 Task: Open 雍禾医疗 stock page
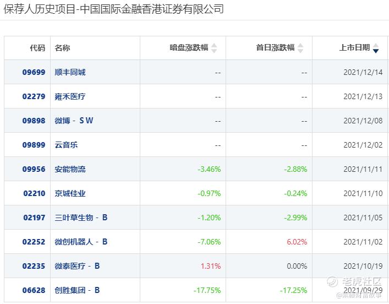pos(70,96)
